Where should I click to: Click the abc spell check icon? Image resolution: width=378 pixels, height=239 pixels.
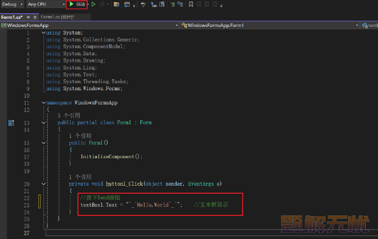tap(143, 4)
